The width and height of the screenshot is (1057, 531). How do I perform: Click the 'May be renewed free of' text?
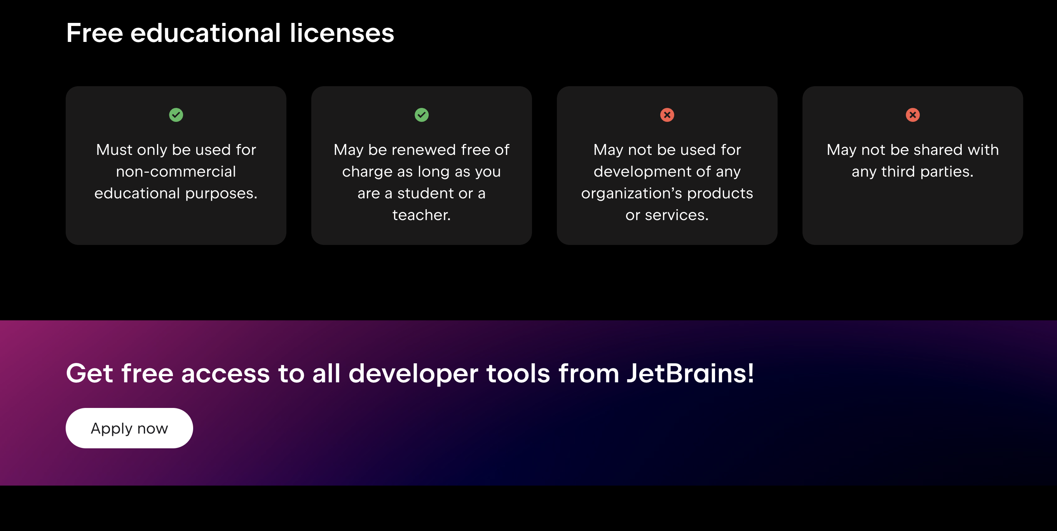pyautogui.click(x=421, y=149)
